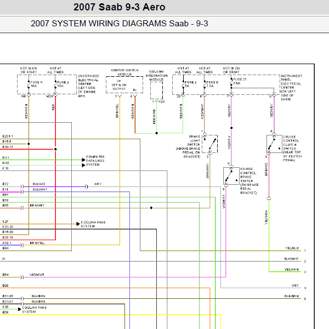Screen dimensions: 329x329
Task: Click the E11 connector label
Action: click(x=5, y=190)
